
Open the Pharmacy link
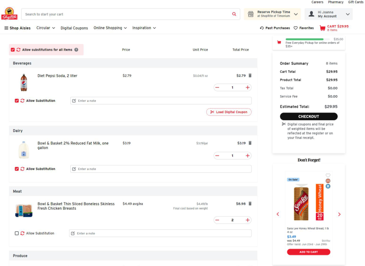pos(336,2)
